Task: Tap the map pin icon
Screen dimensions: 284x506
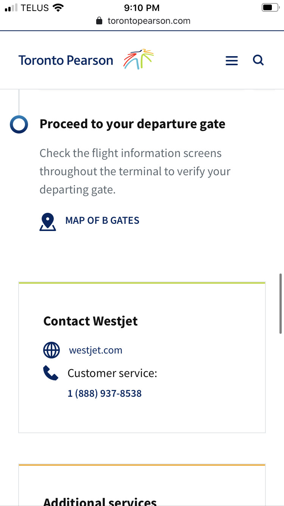Action: (x=48, y=222)
